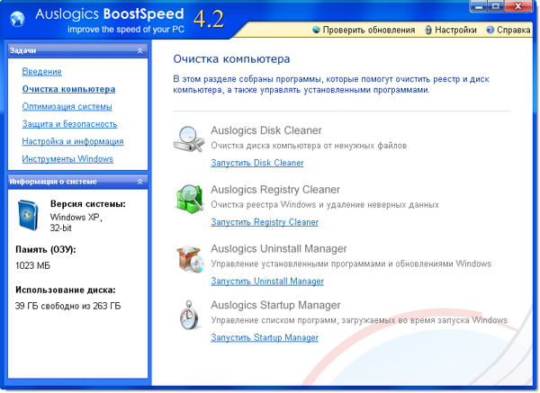
Task: Launch Запустить Registry Cleaner
Action: pyautogui.click(x=265, y=222)
